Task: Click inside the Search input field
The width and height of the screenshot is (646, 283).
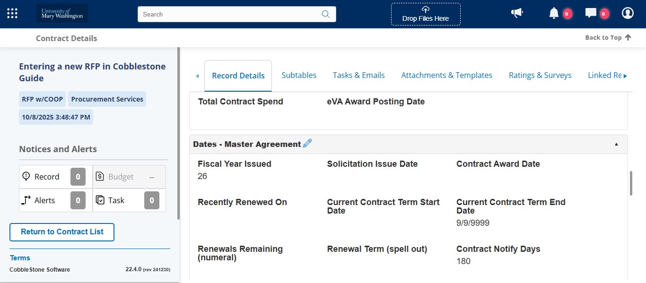Action: [x=227, y=14]
